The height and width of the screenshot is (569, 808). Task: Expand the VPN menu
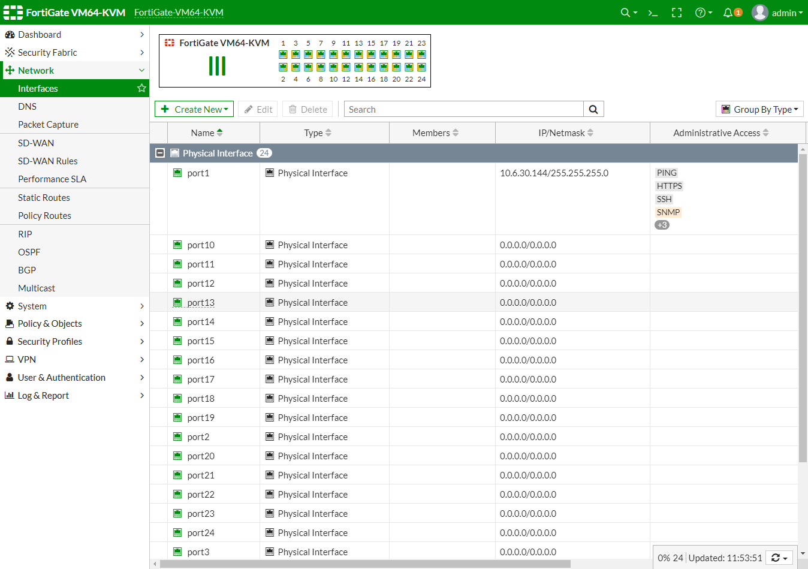(x=74, y=360)
